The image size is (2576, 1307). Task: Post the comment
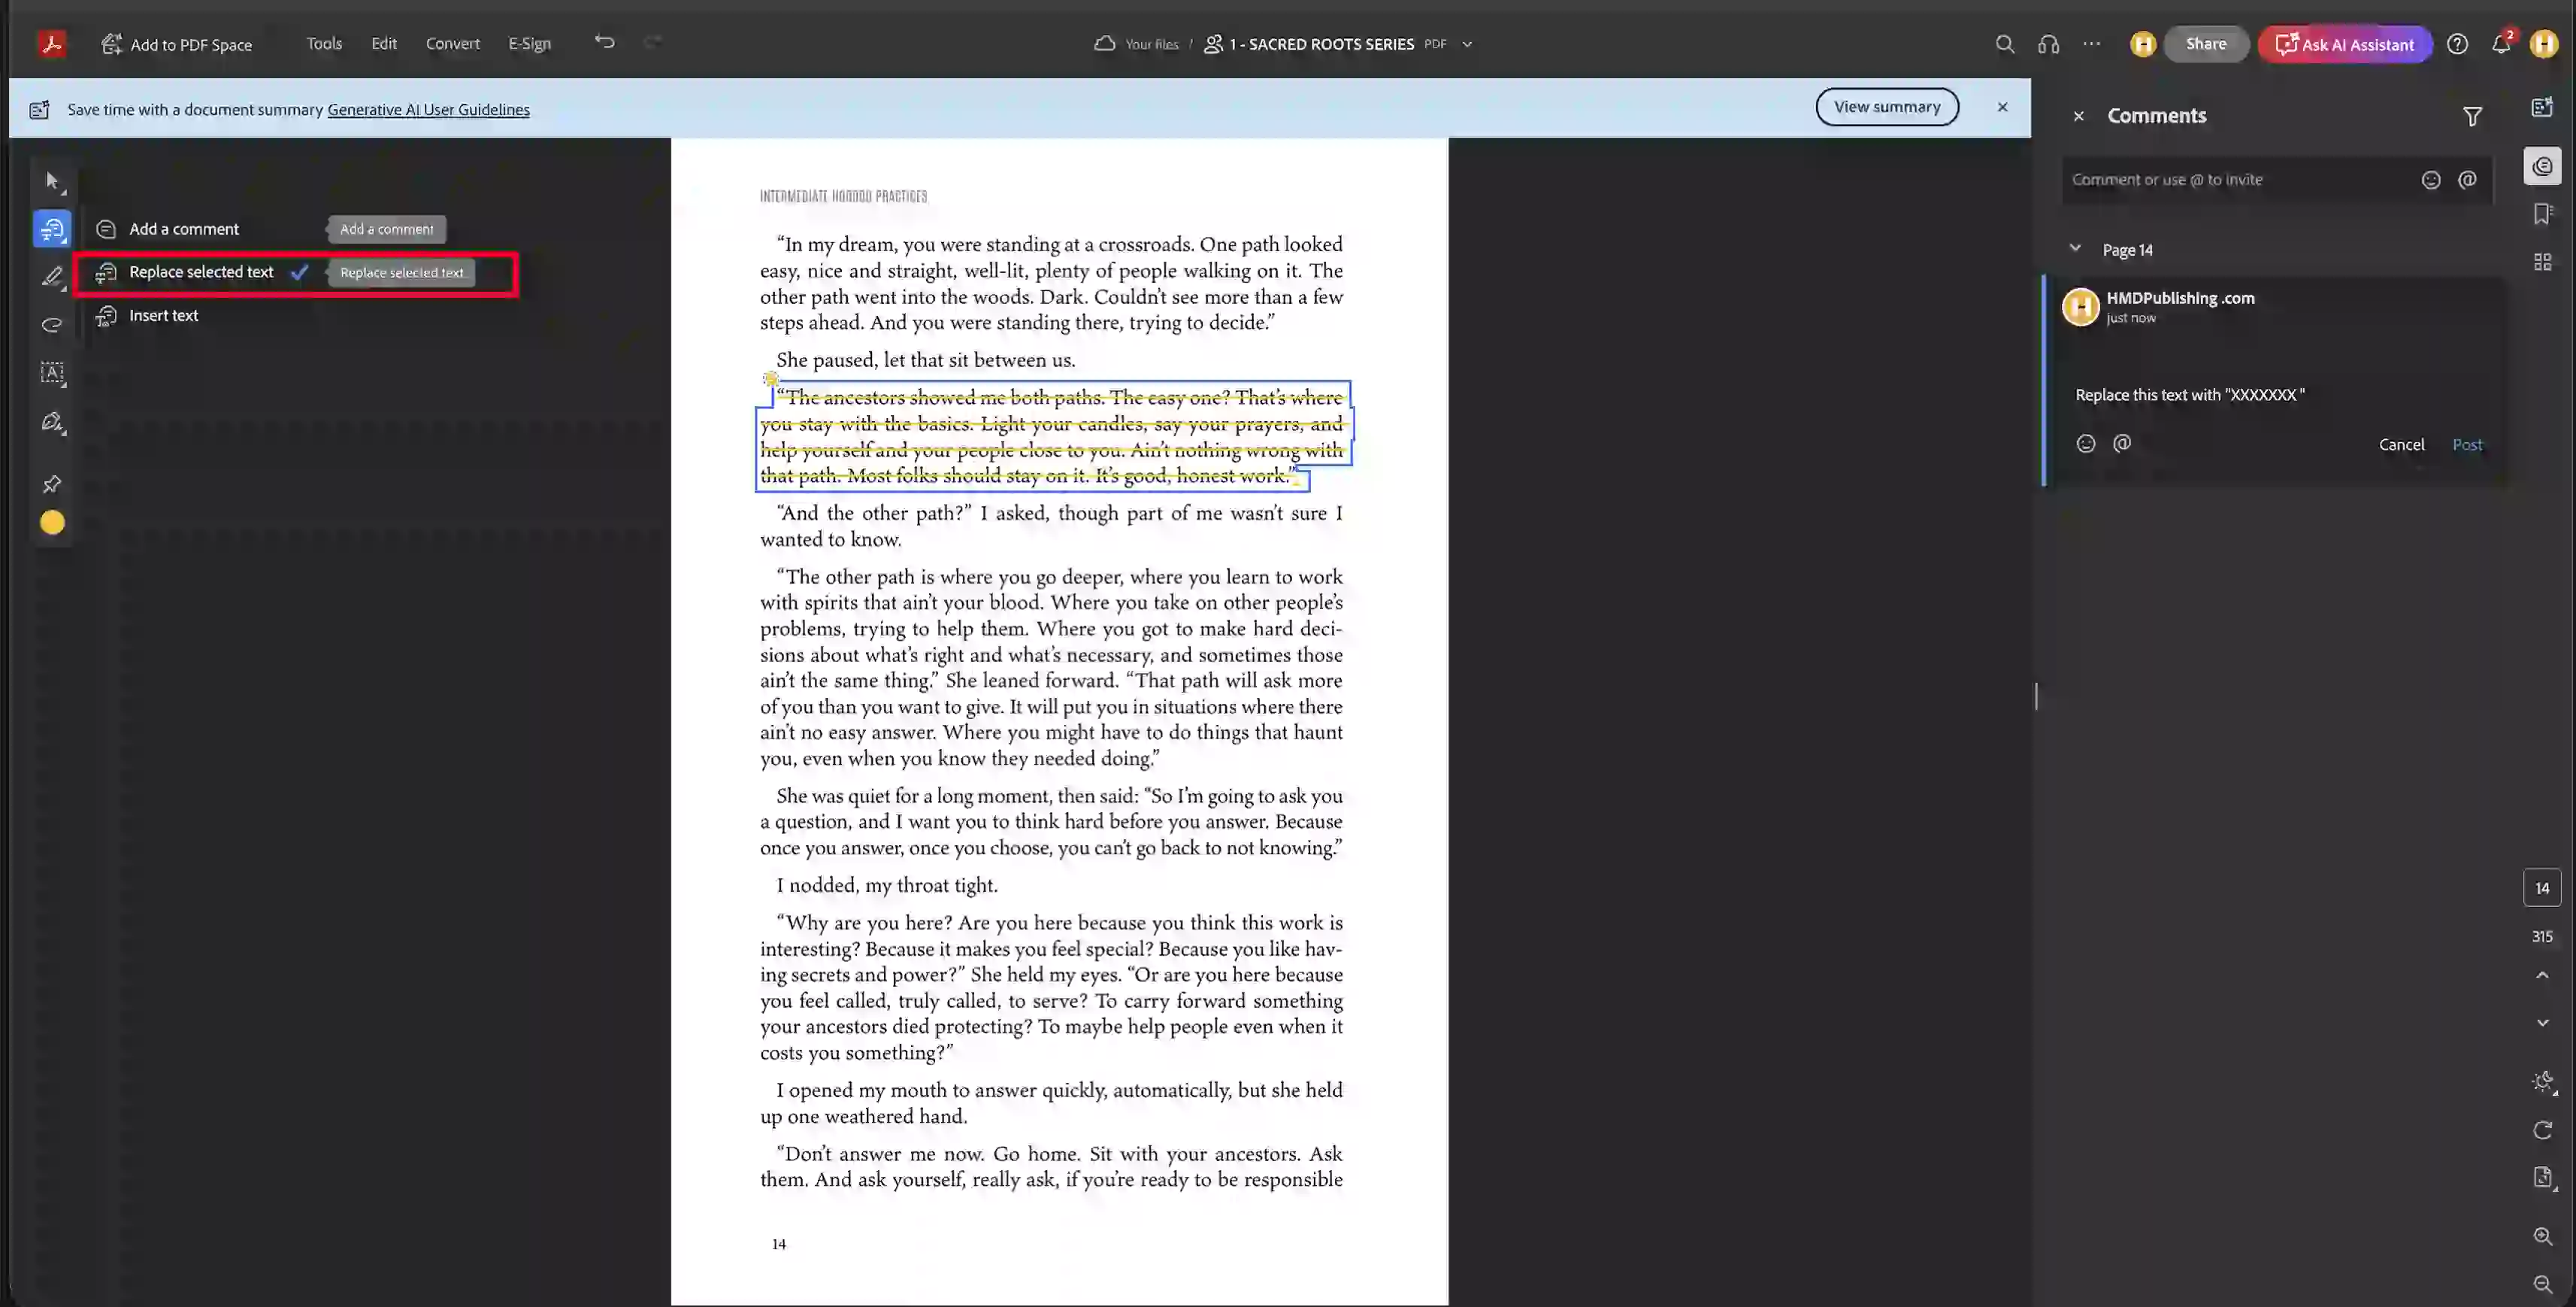[2467, 444]
